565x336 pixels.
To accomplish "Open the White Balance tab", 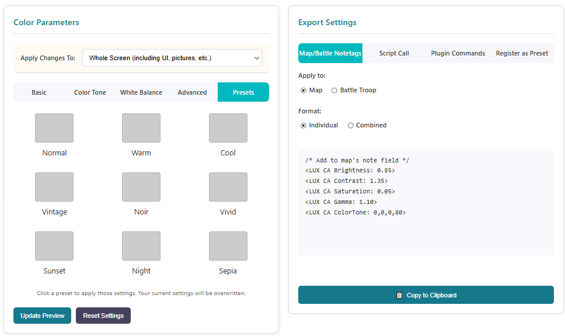I will click(x=141, y=92).
